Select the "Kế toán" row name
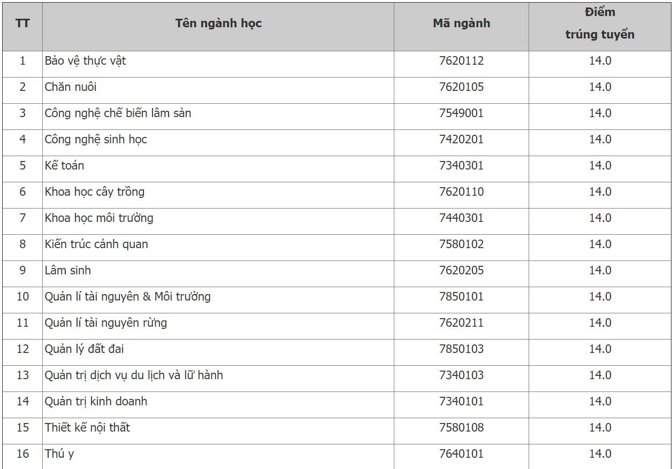This screenshot has width=672, height=469. pos(64,166)
